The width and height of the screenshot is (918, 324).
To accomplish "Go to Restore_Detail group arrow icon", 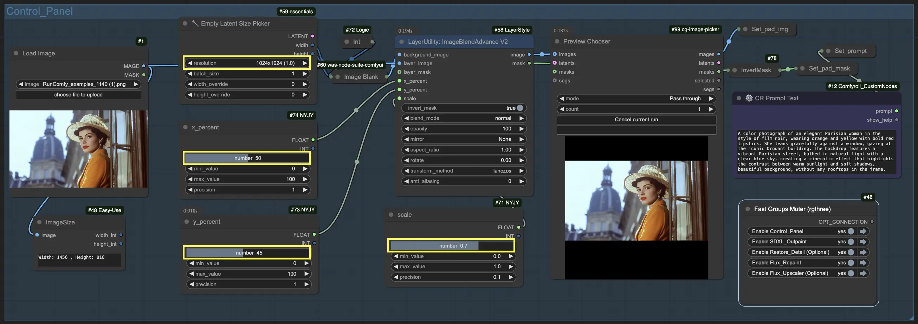I will point(863,252).
